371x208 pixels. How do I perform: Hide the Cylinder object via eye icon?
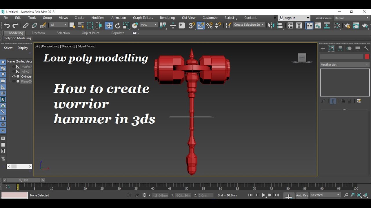pos(14,77)
